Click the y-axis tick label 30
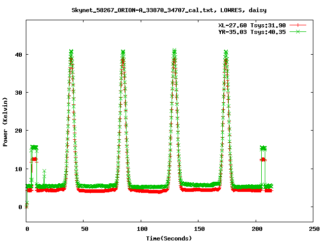324x243 pixels. (18, 93)
